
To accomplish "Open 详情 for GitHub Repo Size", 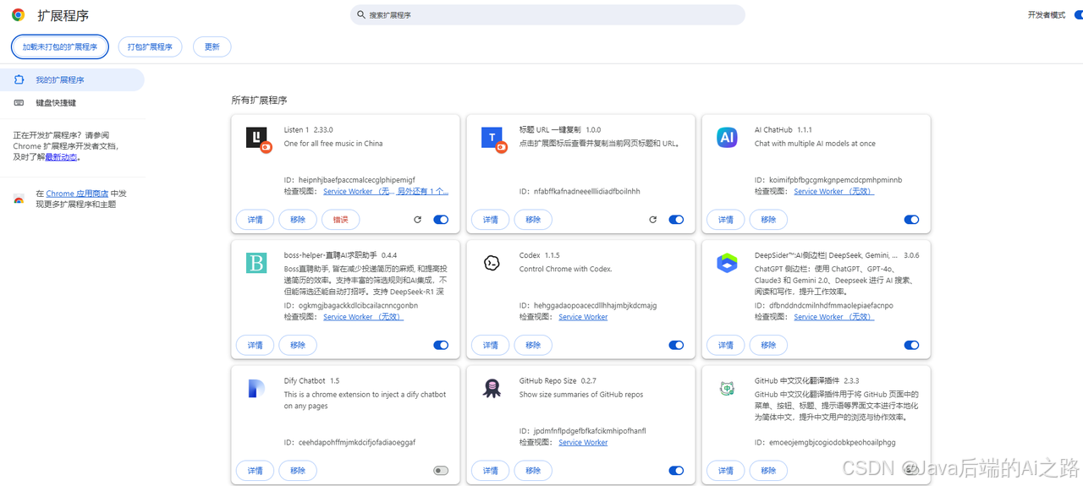I will (490, 471).
